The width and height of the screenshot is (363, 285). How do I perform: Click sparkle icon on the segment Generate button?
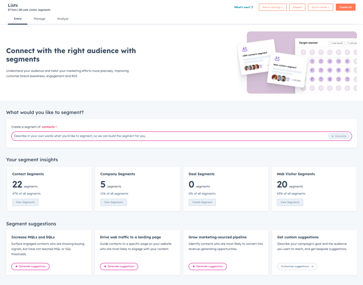pyautogui.click(x=332, y=136)
